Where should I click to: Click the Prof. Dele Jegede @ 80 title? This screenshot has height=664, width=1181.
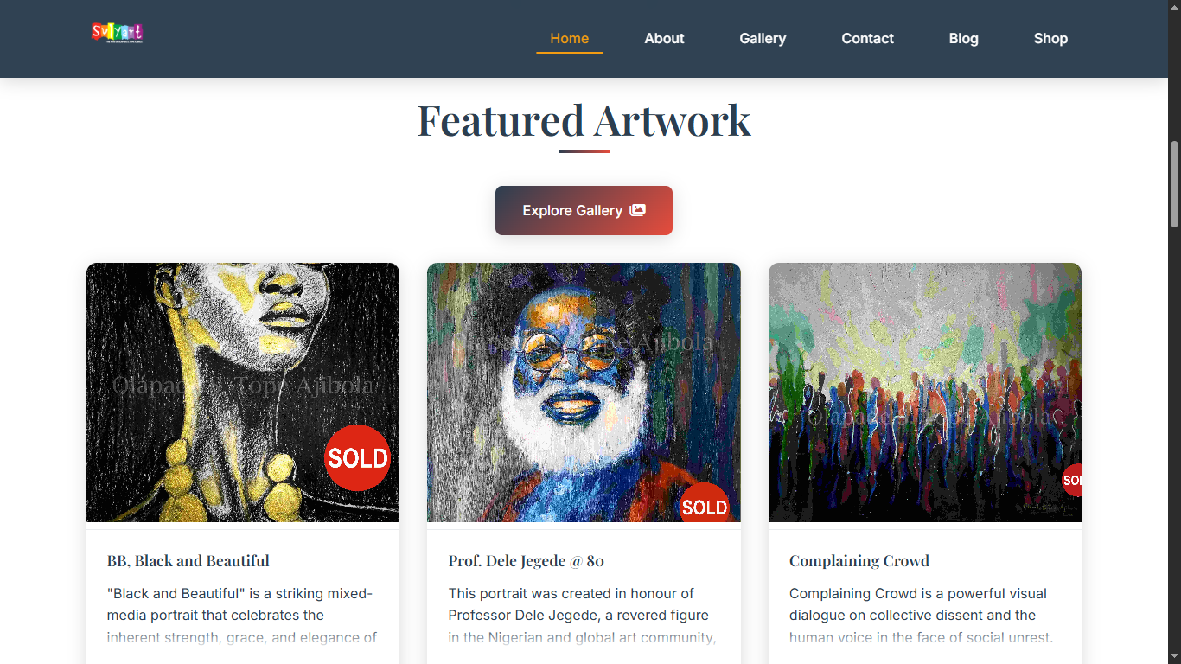[x=526, y=561]
